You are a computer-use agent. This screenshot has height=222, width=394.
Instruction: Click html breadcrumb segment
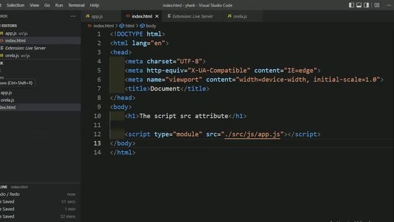[130, 26]
